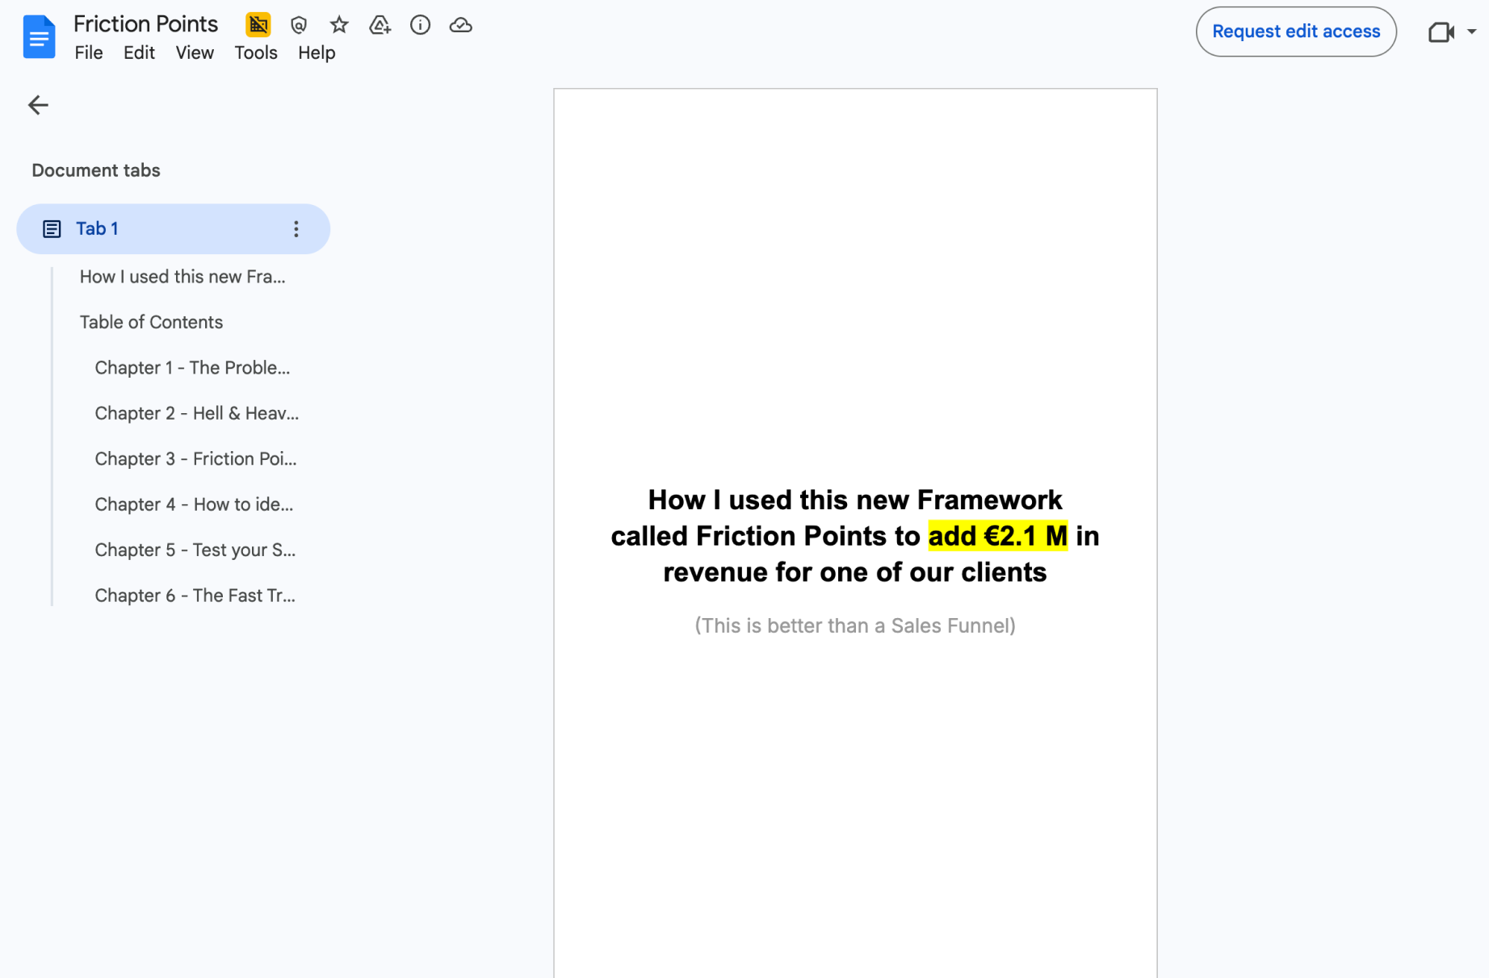Navigate to Chapter 5 - Test your S... heading
Screen dimensions: 1489x978
click(x=195, y=550)
